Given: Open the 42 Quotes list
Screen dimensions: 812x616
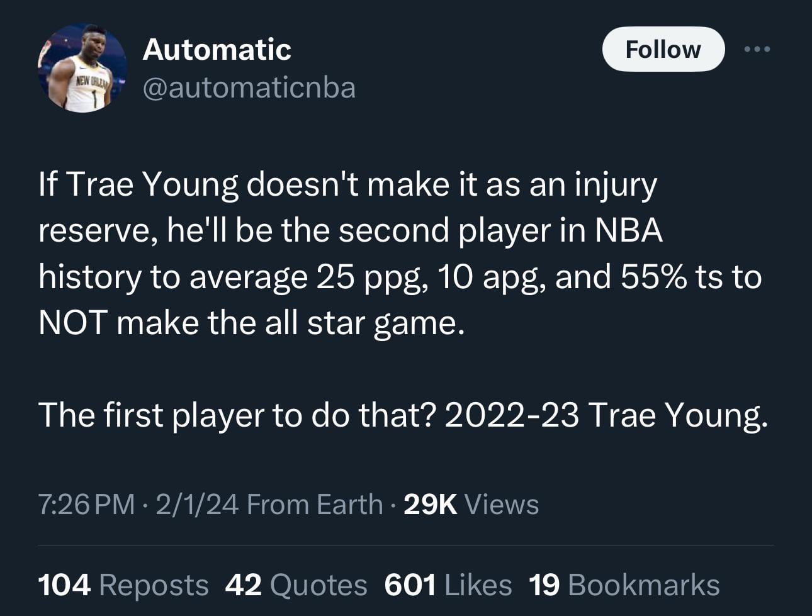Looking at the screenshot, I should tap(296, 585).
